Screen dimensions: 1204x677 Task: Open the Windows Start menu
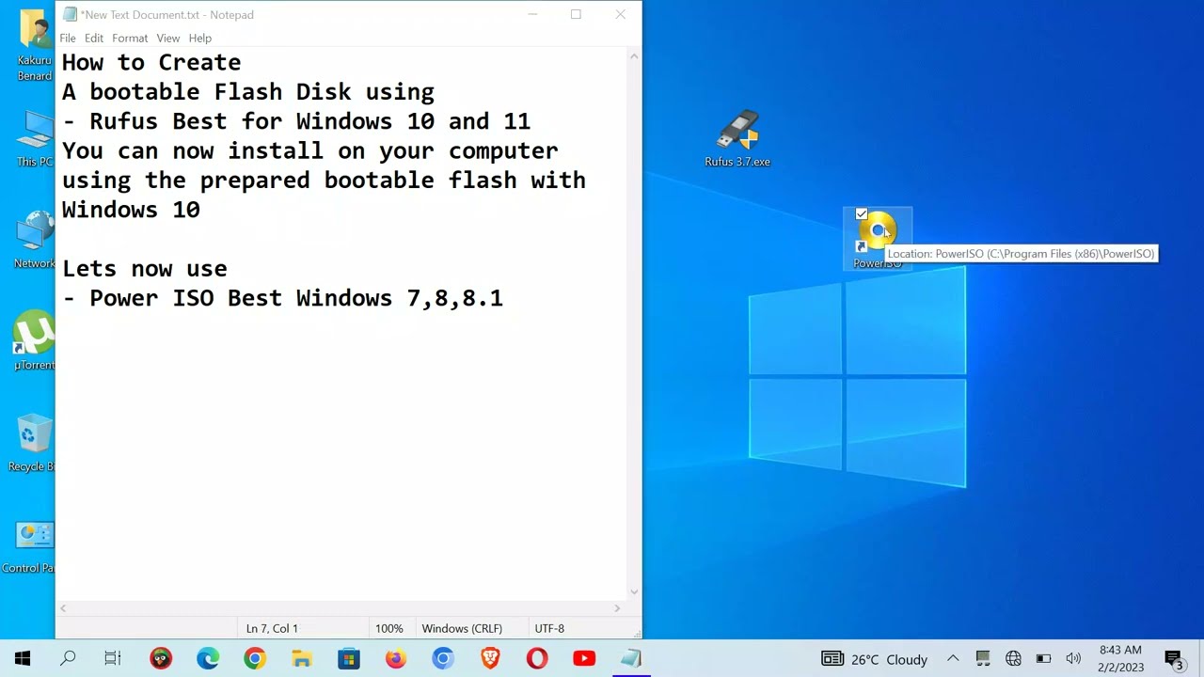coord(23,658)
